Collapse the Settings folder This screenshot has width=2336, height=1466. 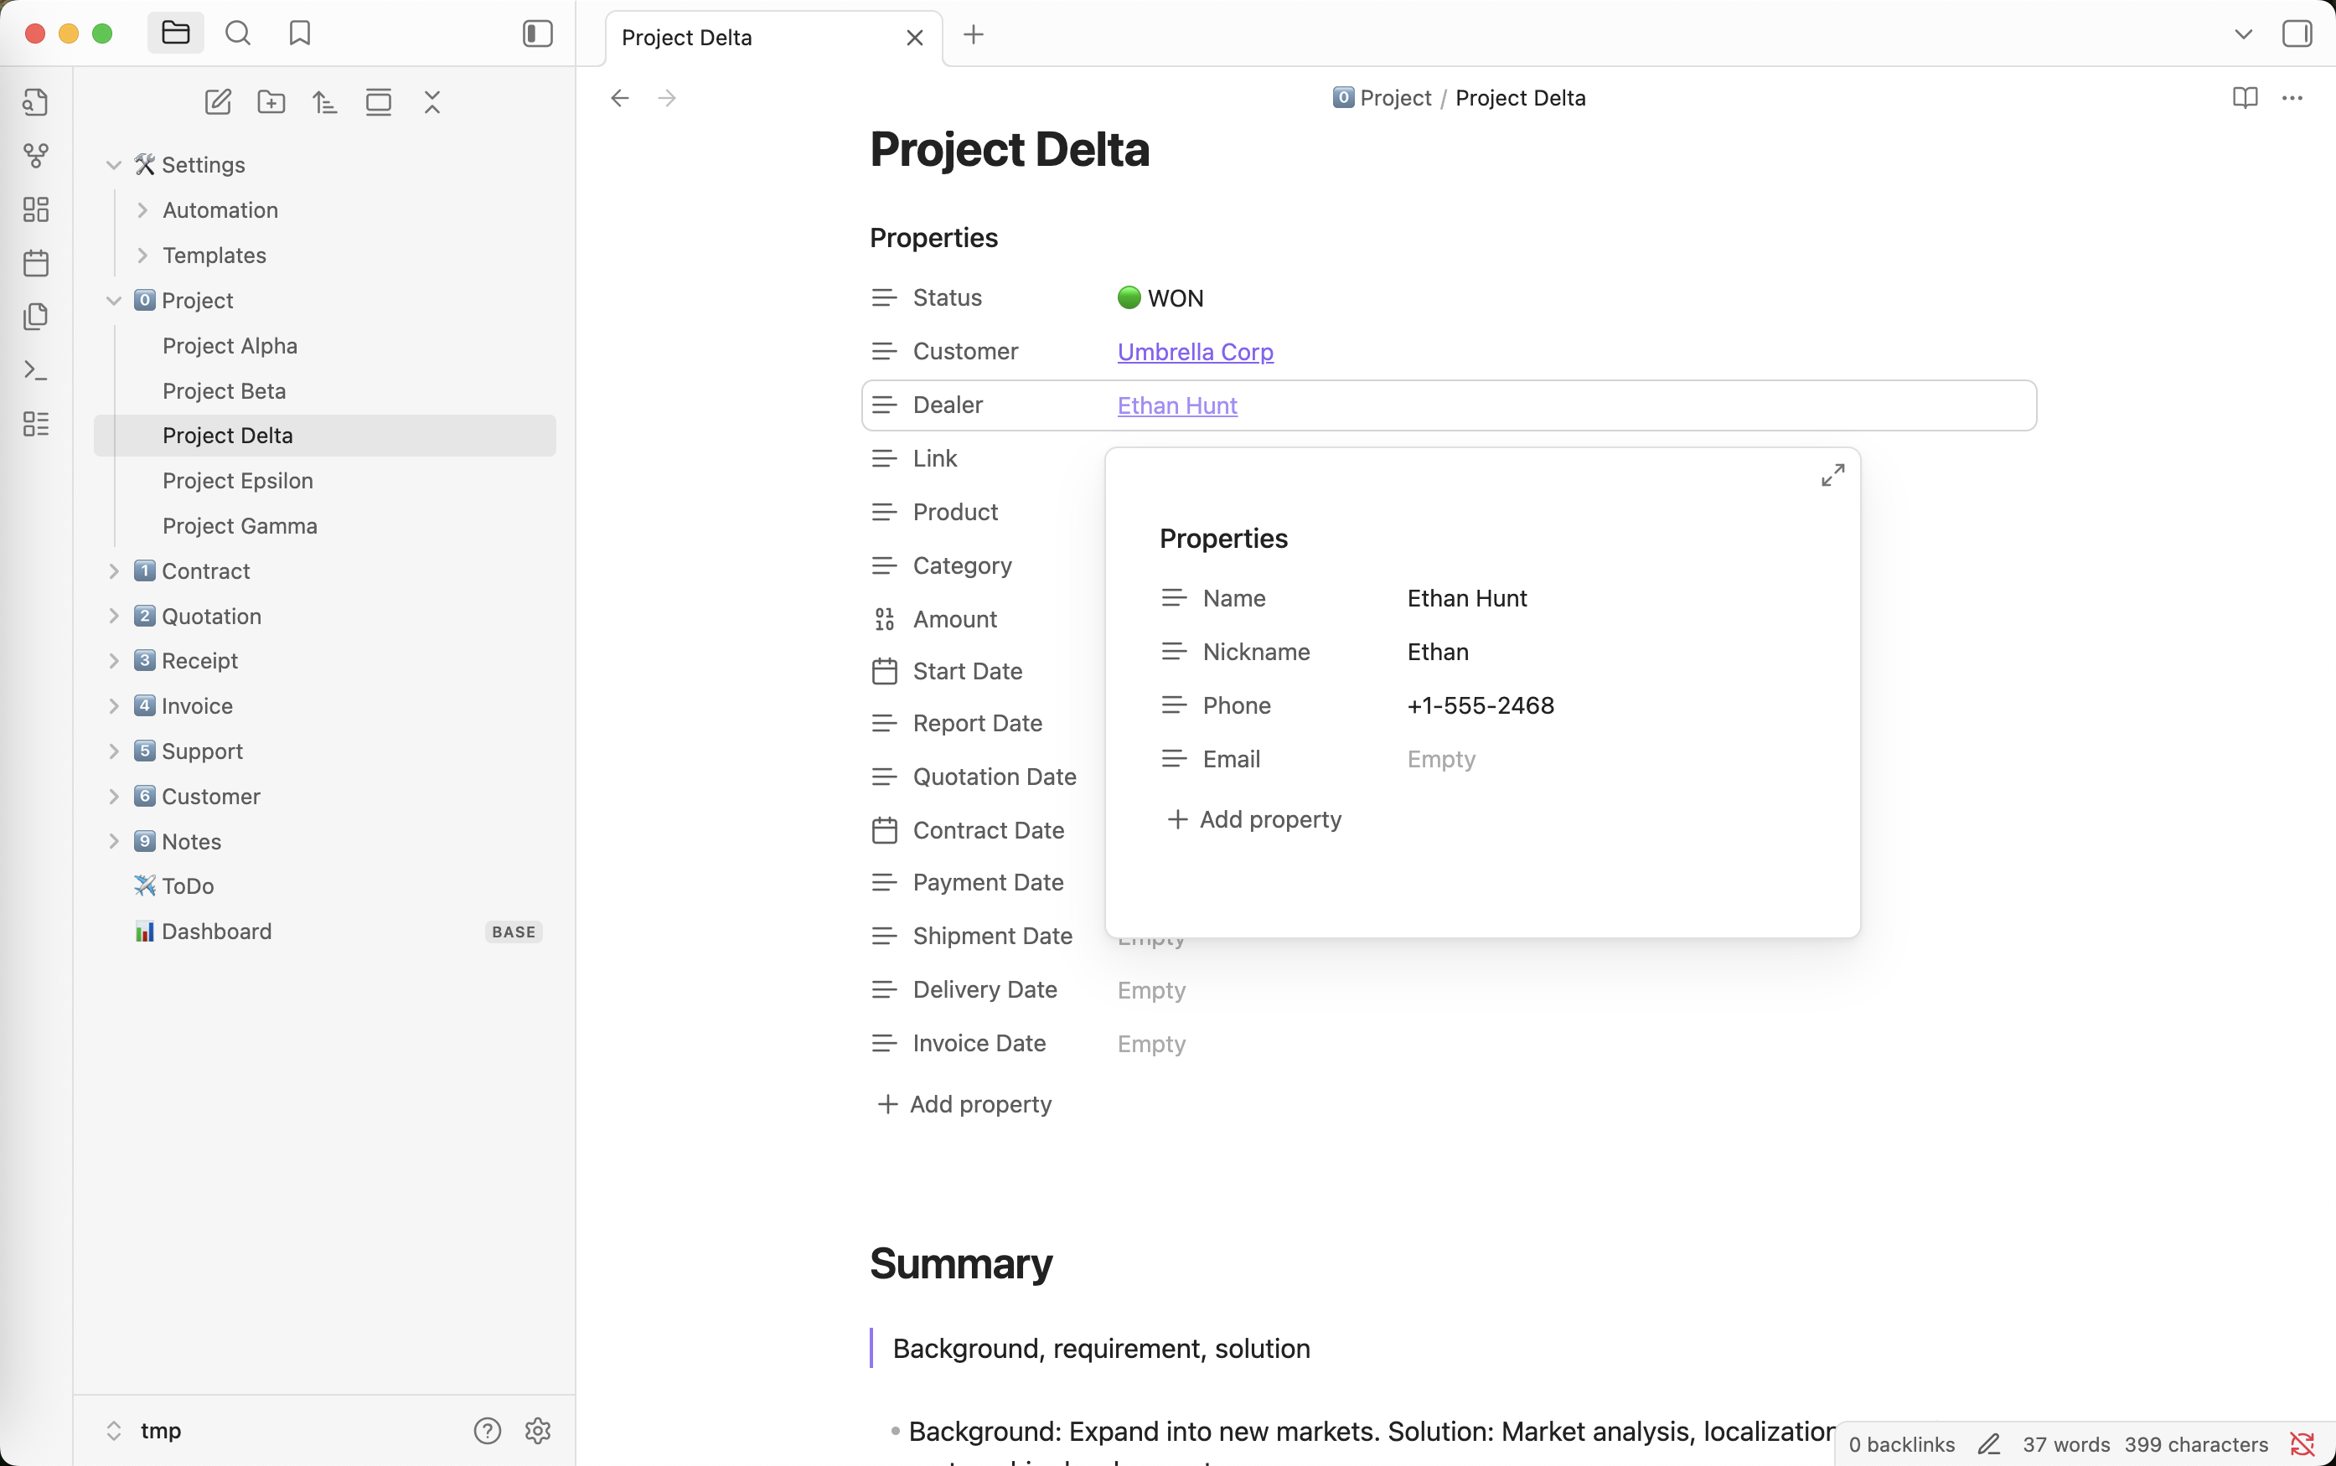[113, 165]
